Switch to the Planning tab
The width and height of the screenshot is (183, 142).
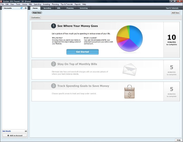click(x=70, y=8)
